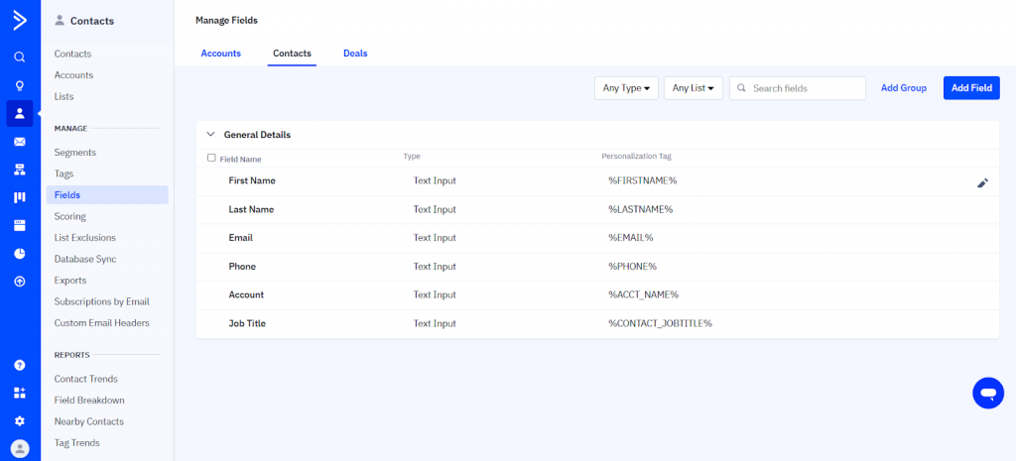This screenshot has height=461, width=1016.
Task: Switch to the Accounts tab
Action: (x=220, y=54)
